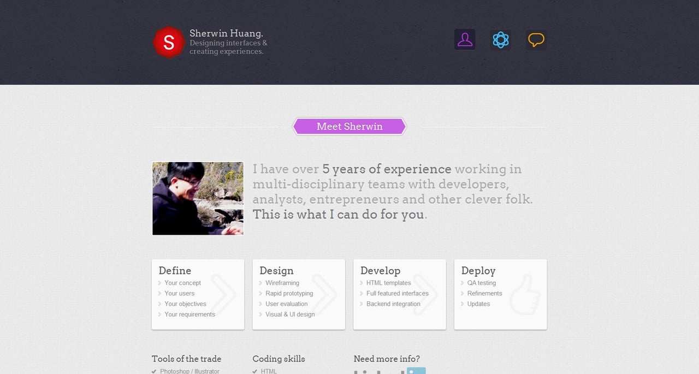The height and width of the screenshot is (374, 699).
Task: Click Sherwin's profile photo
Action: click(x=198, y=198)
